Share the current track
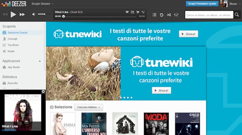 point(133,12)
